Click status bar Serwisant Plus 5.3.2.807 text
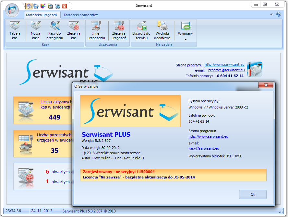 pyautogui.click(x=89, y=211)
